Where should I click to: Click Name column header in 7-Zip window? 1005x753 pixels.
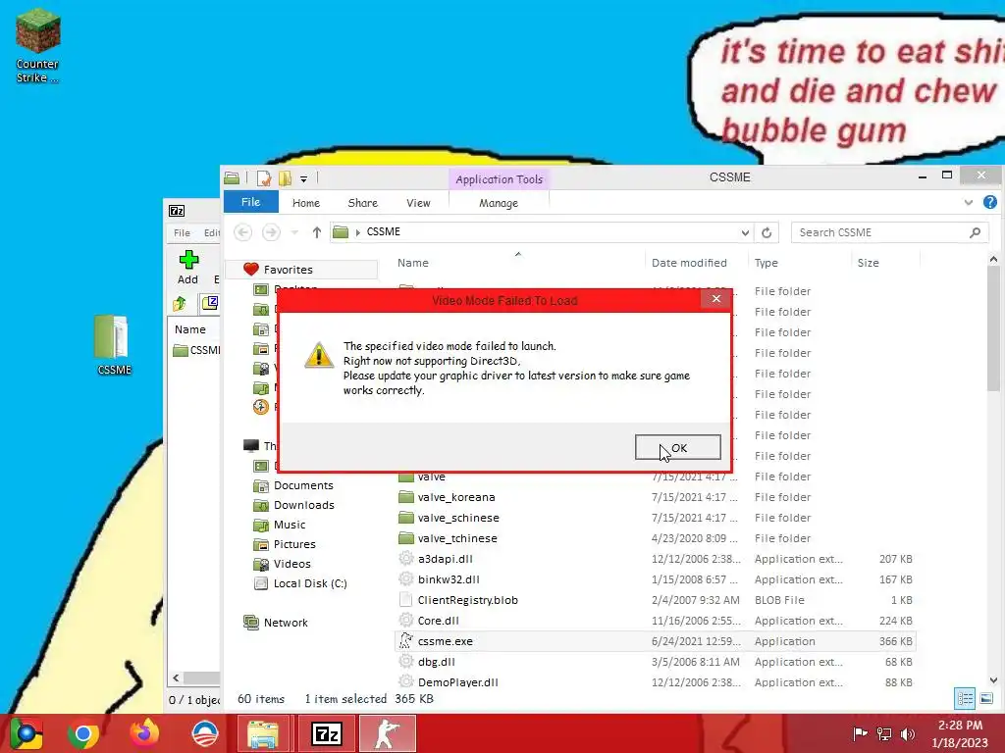coord(189,329)
